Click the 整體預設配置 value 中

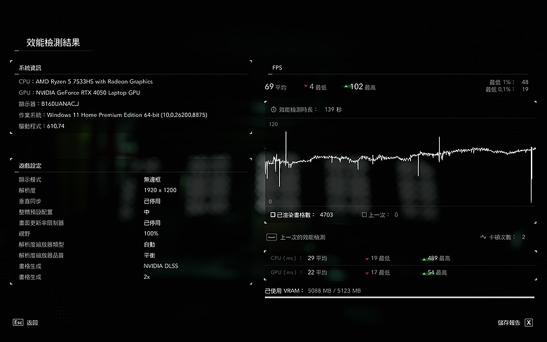coord(147,212)
